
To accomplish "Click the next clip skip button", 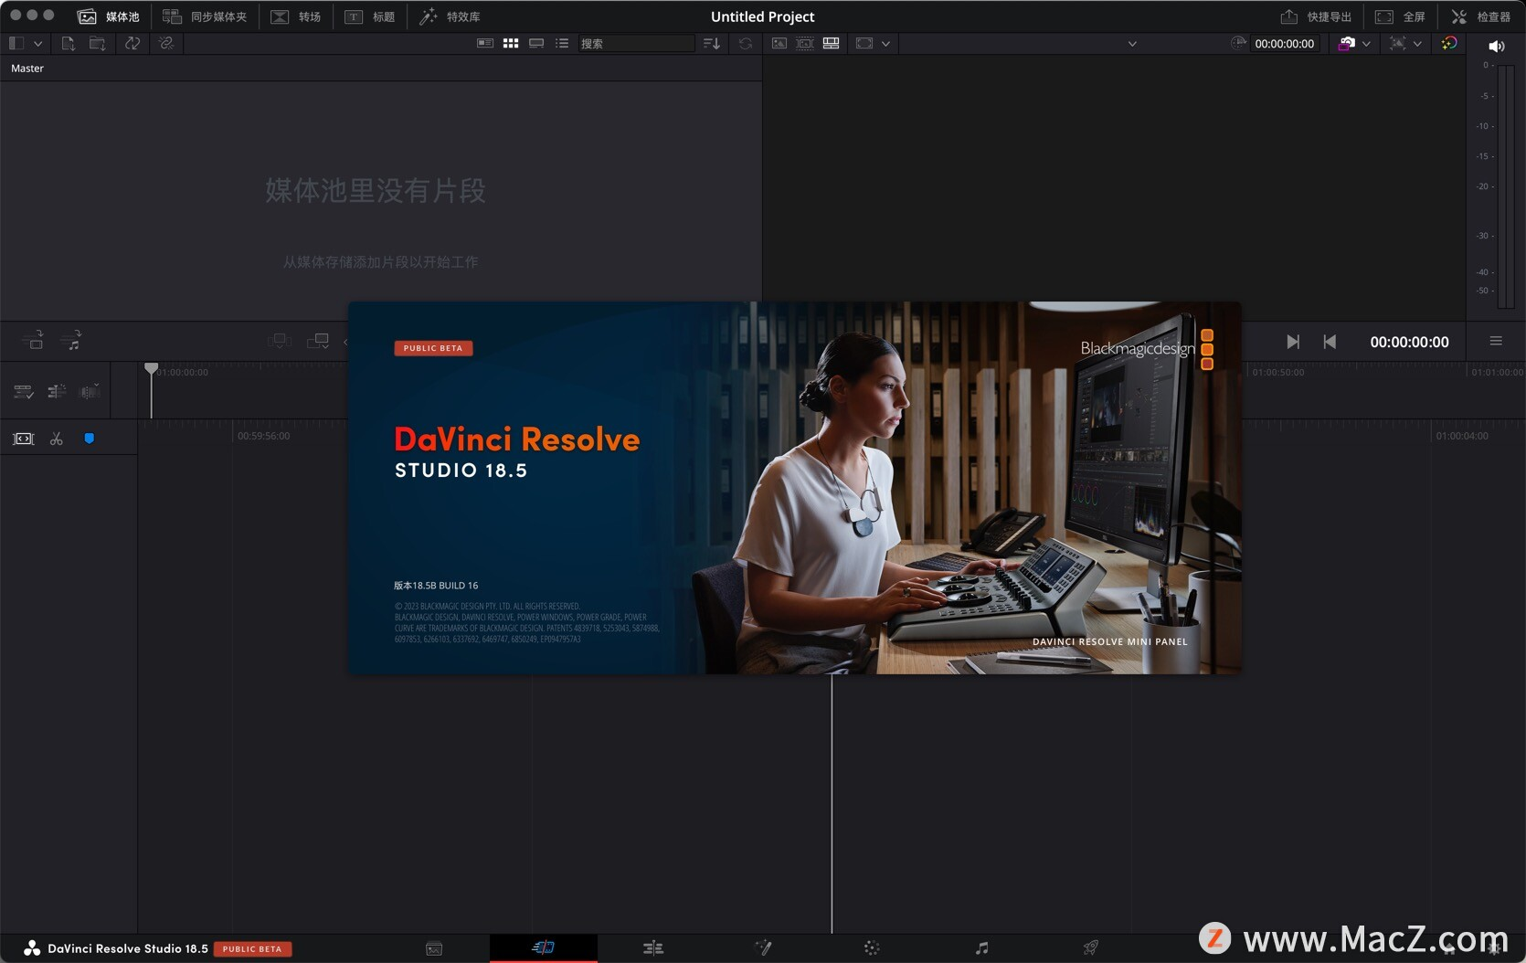I will point(1292,342).
